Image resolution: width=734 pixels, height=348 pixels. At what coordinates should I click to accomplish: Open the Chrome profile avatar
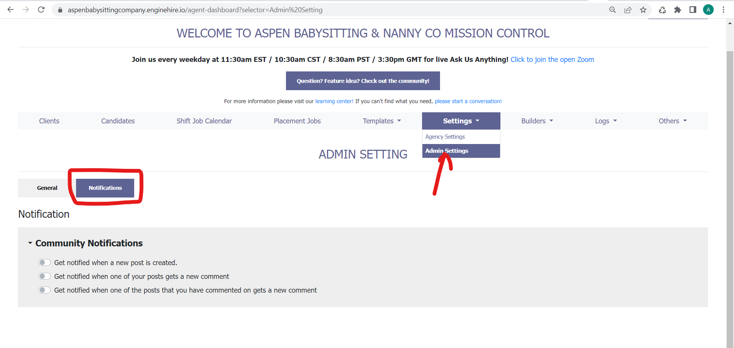point(708,10)
